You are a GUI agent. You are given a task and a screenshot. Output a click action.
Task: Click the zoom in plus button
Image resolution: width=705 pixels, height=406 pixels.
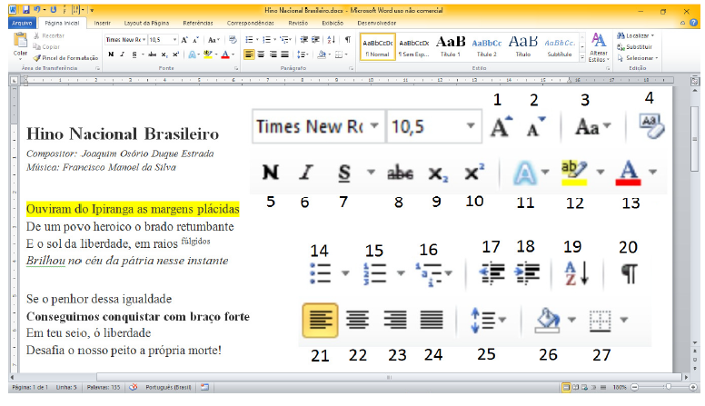(x=693, y=387)
